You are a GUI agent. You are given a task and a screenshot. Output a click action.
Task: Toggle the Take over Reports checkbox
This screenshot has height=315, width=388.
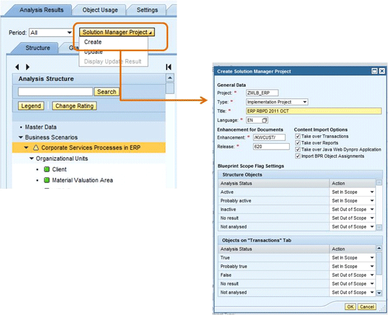coord(297,143)
